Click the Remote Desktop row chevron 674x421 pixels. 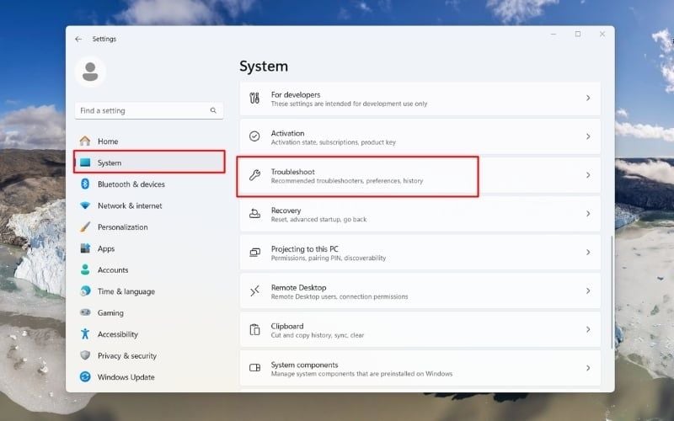(x=588, y=290)
